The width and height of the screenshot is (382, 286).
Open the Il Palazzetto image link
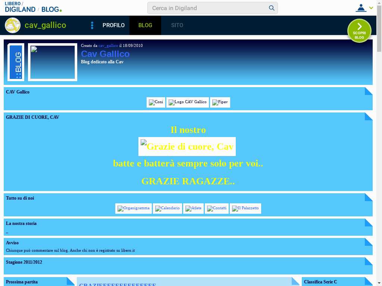click(x=245, y=209)
